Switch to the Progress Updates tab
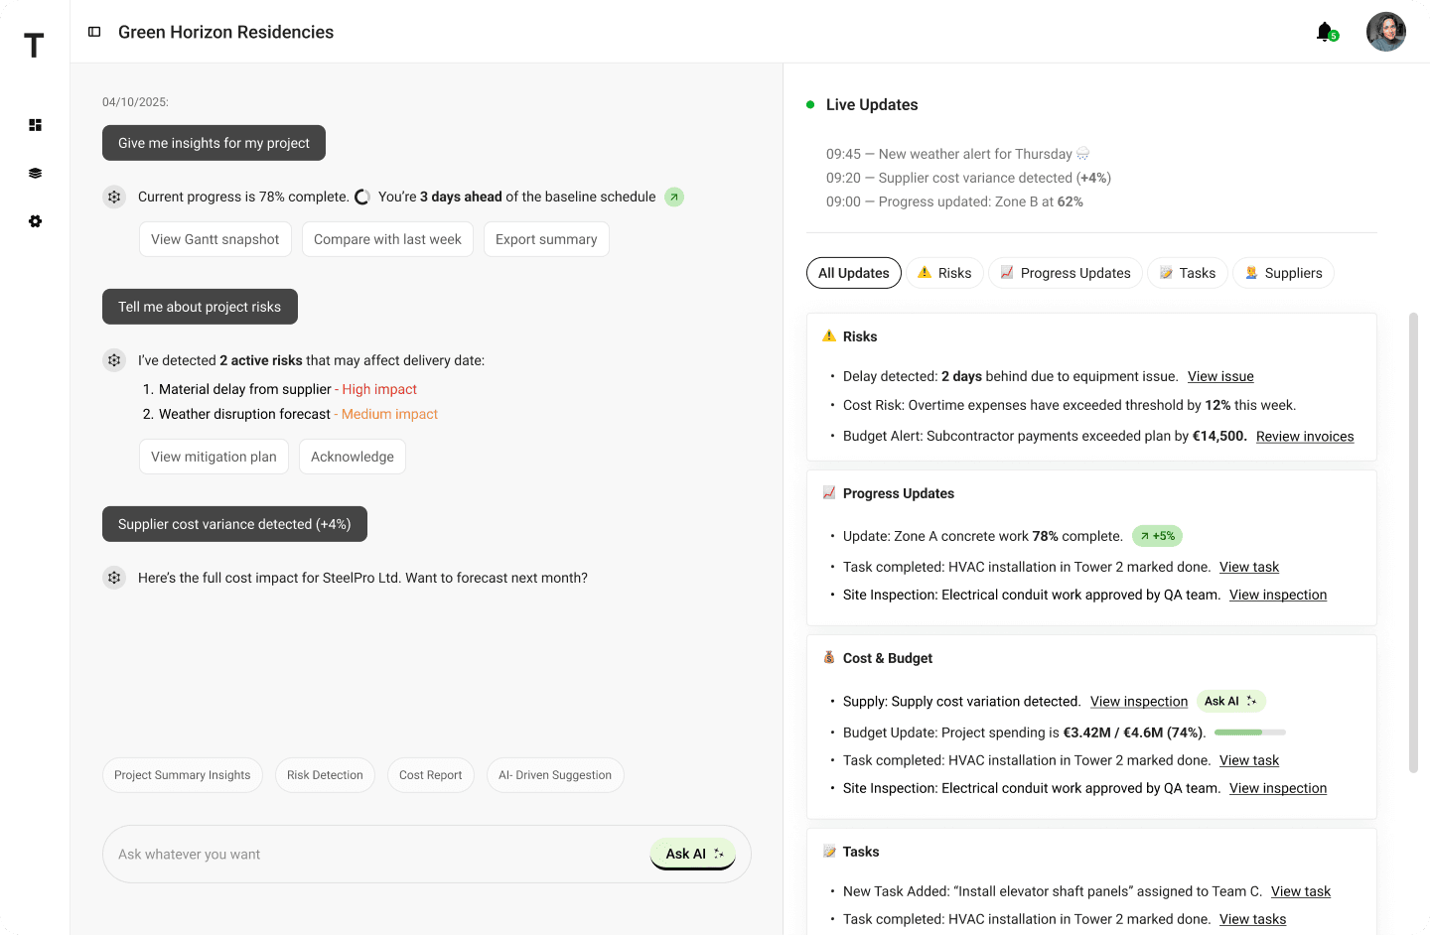 click(1065, 272)
